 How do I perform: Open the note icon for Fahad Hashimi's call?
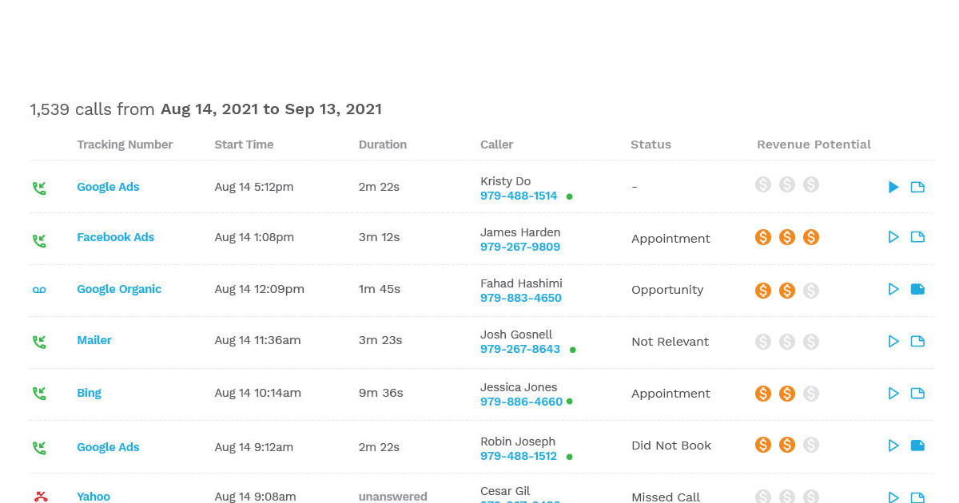(x=917, y=289)
